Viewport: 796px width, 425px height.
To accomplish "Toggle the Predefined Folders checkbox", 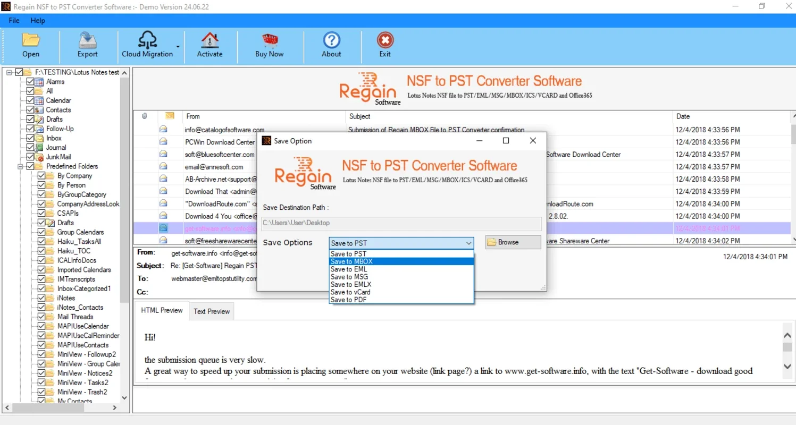I will (30, 166).
